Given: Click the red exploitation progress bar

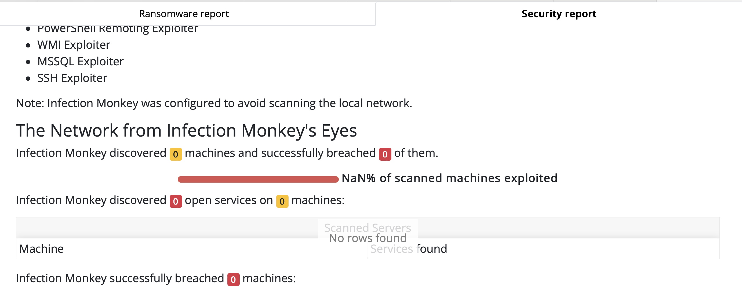Looking at the screenshot, I should pyautogui.click(x=258, y=179).
